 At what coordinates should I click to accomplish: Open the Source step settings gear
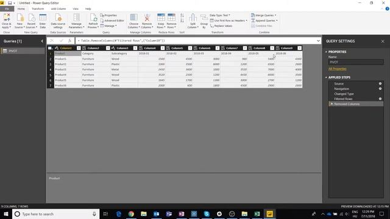tap(380, 84)
